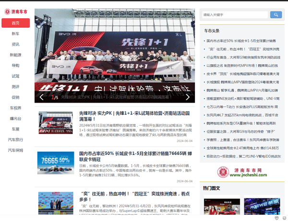The width and height of the screenshot is (288, 221).
Task: Open the 曝光台 menu item
Action: (16, 119)
